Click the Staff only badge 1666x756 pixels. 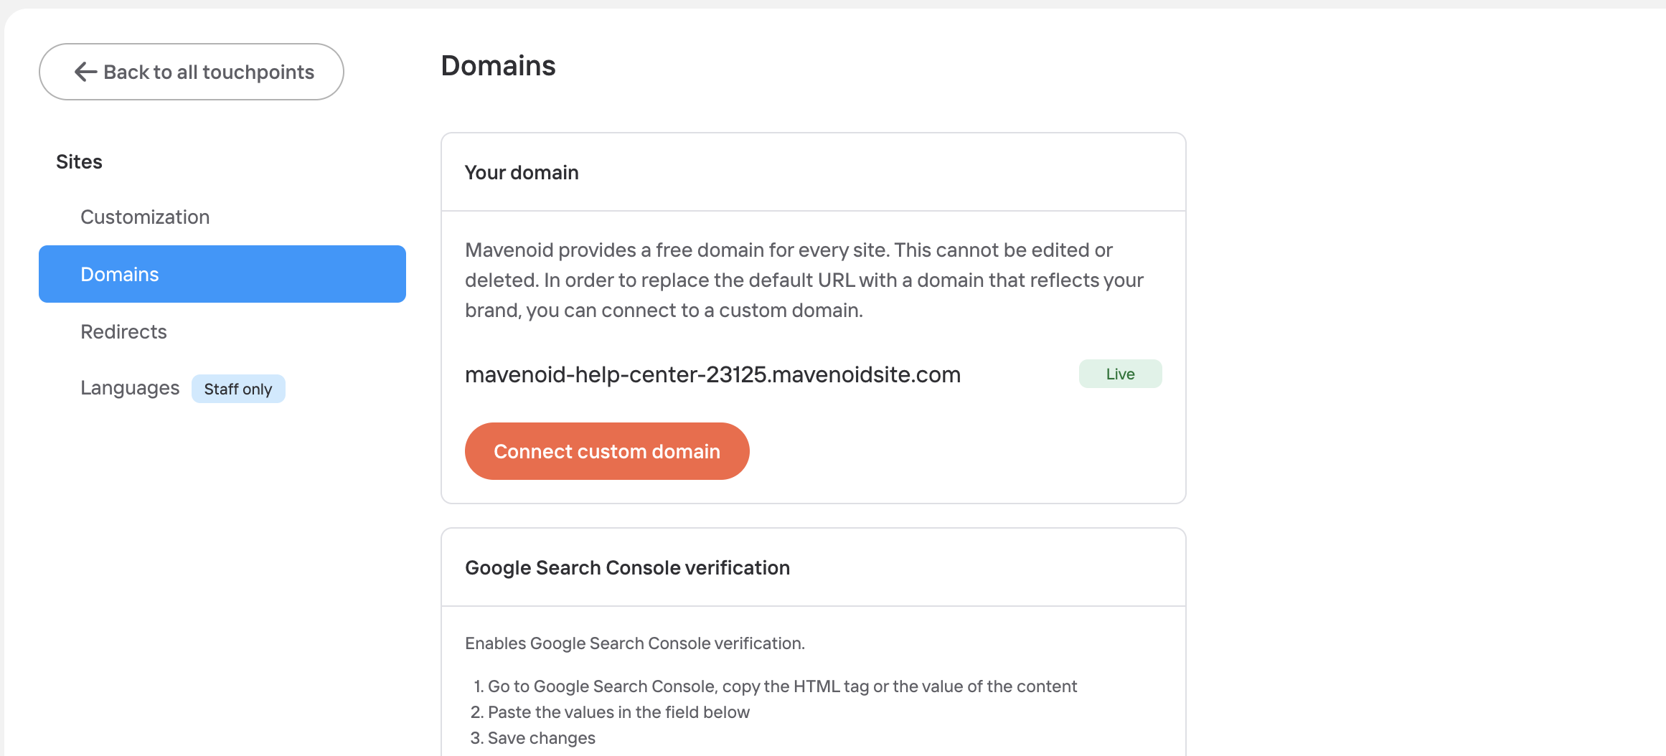point(238,389)
